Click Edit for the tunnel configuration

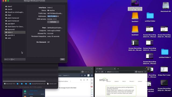62,59
